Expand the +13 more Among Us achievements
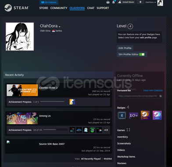Image resolution: width=172 pixels, height=167 pixels. pos(106,130)
